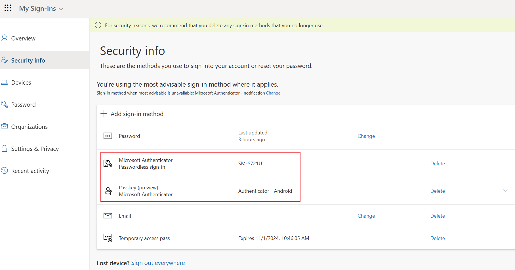Click the Organizations briefcase icon
515x270 pixels.
coord(5,126)
